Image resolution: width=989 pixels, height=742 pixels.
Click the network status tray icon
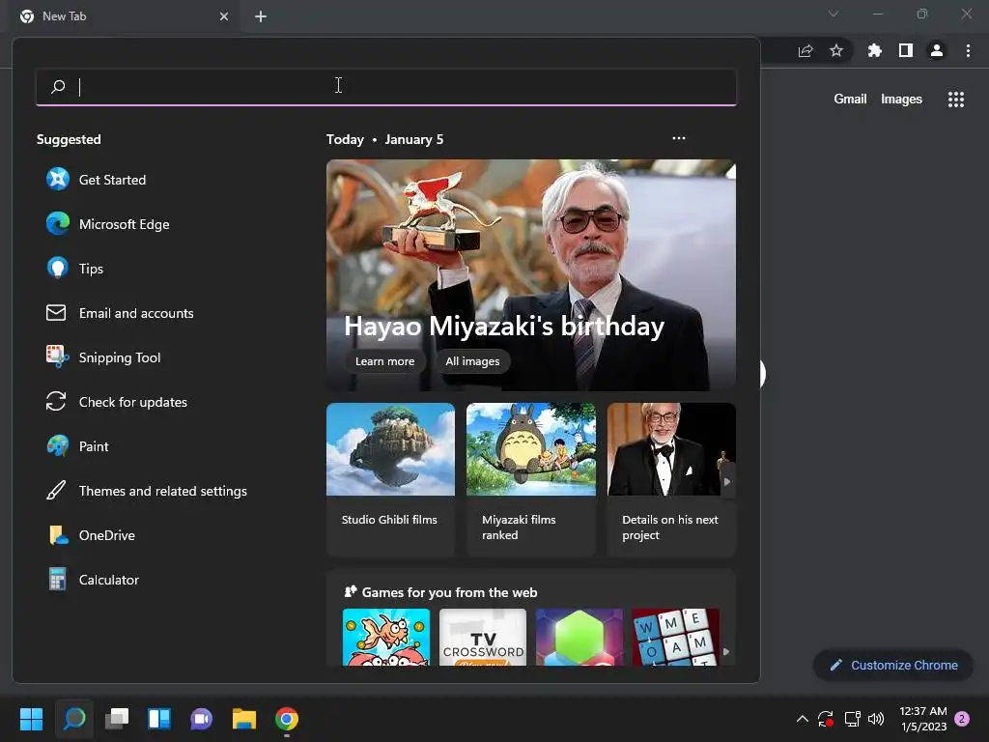[x=852, y=719]
